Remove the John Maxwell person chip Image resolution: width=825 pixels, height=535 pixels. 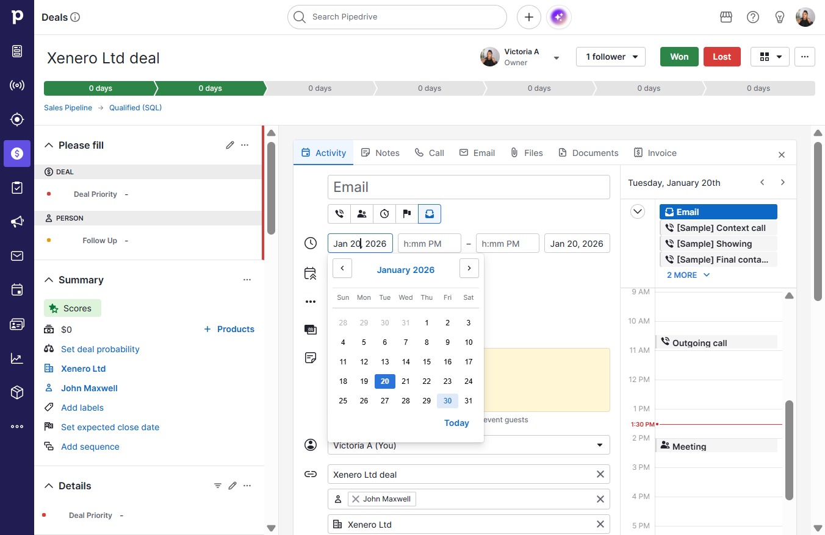tap(356, 499)
